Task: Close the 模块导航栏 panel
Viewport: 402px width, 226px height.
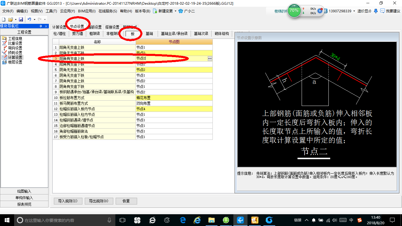Action: pos(46,26)
